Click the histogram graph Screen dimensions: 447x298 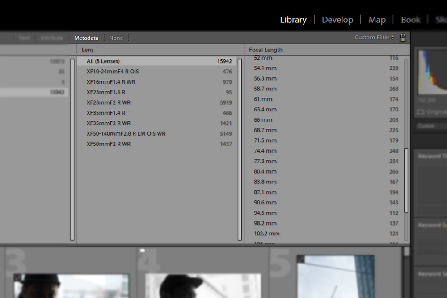pos(432,72)
